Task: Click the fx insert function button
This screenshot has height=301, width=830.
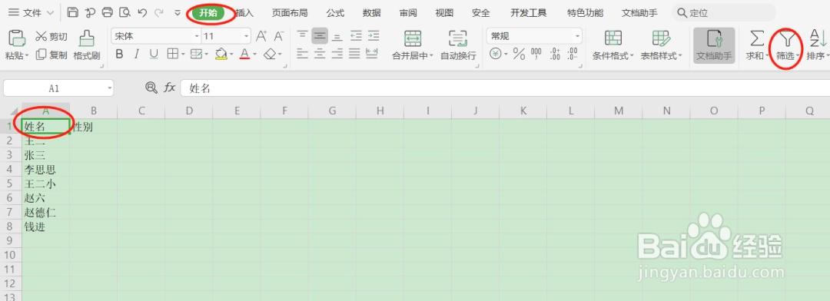Action: 169,88
